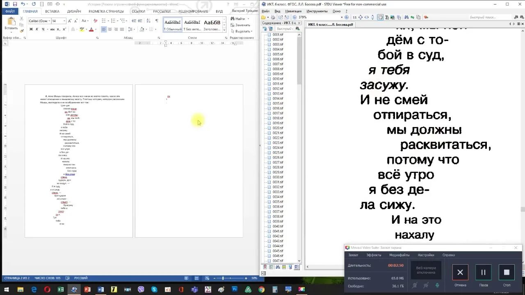Click the Movavi Пауза button
525x295 pixels.
coord(483,272)
